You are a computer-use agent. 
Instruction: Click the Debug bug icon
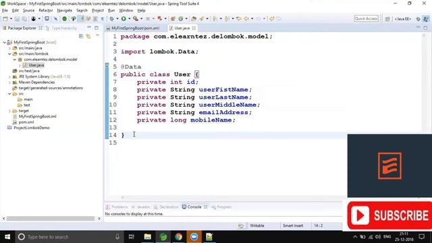[111, 19]
